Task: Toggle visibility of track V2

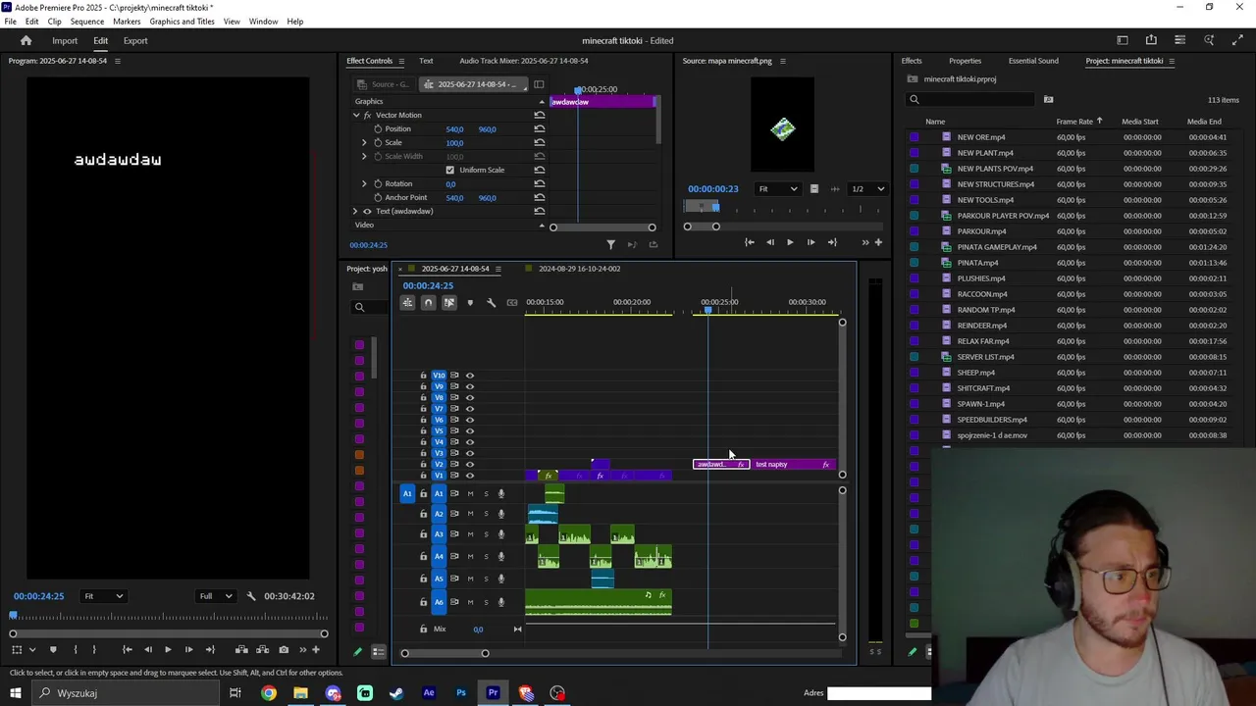Action: coord(469,464)
